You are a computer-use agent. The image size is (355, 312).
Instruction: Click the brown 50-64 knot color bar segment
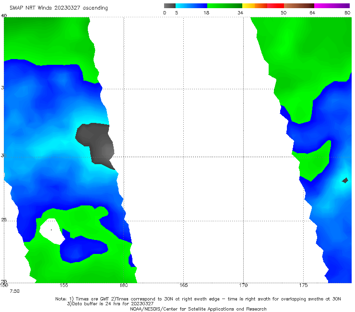pyautogui.click(x=299, y=6)
